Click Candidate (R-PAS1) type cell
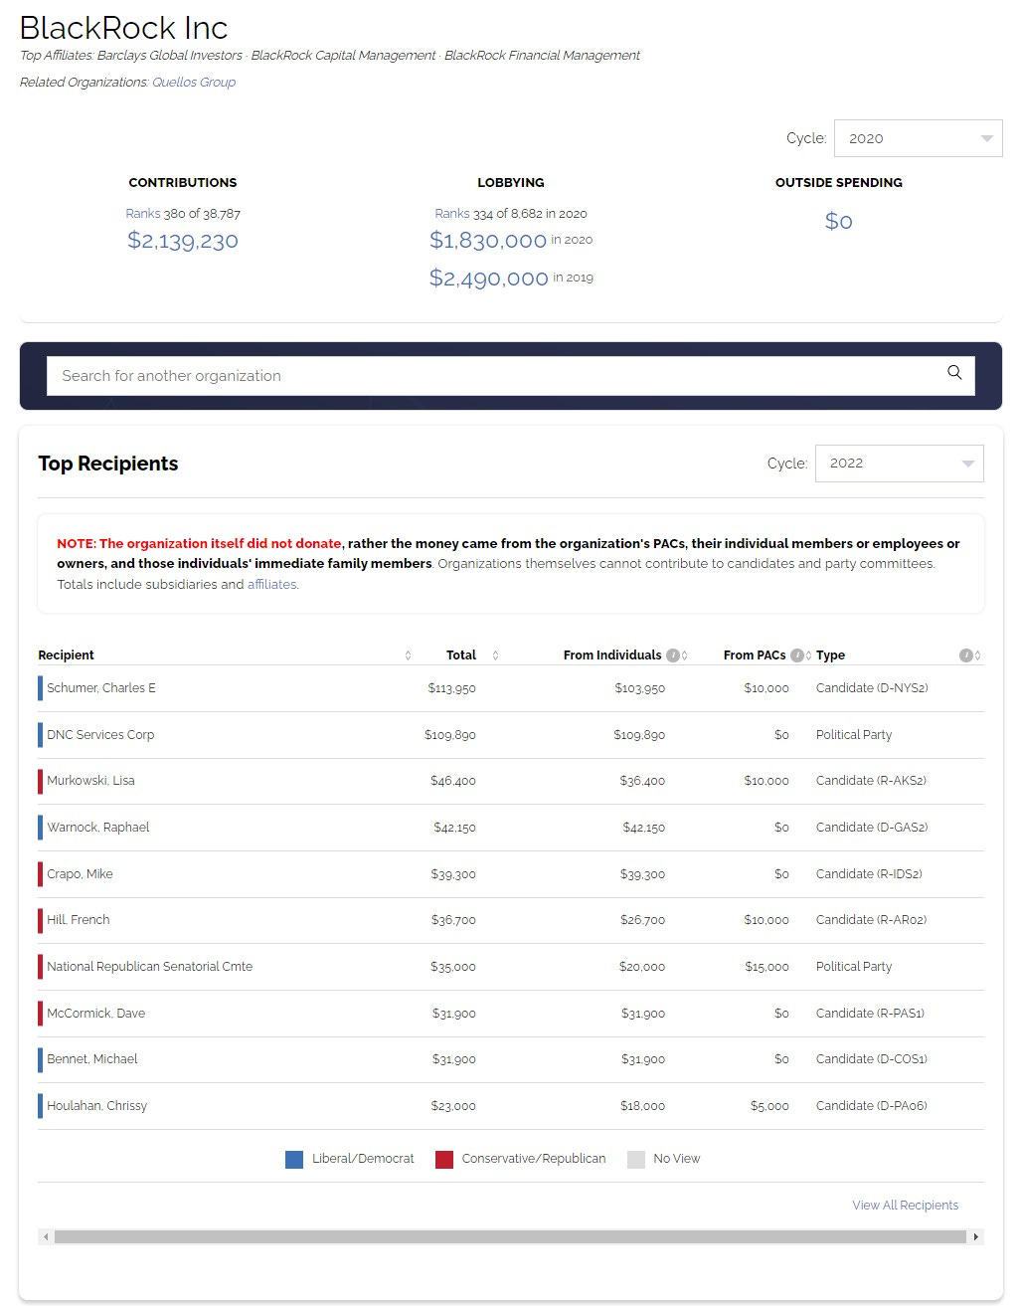Screen dimensions: 1021x1306 pyautogui.click(x=870, y=1014)
